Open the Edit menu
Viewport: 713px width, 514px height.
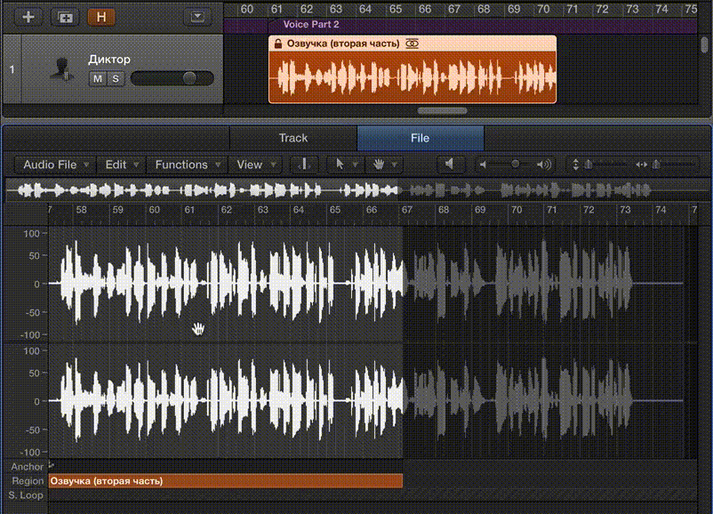(x=121, y=165)
